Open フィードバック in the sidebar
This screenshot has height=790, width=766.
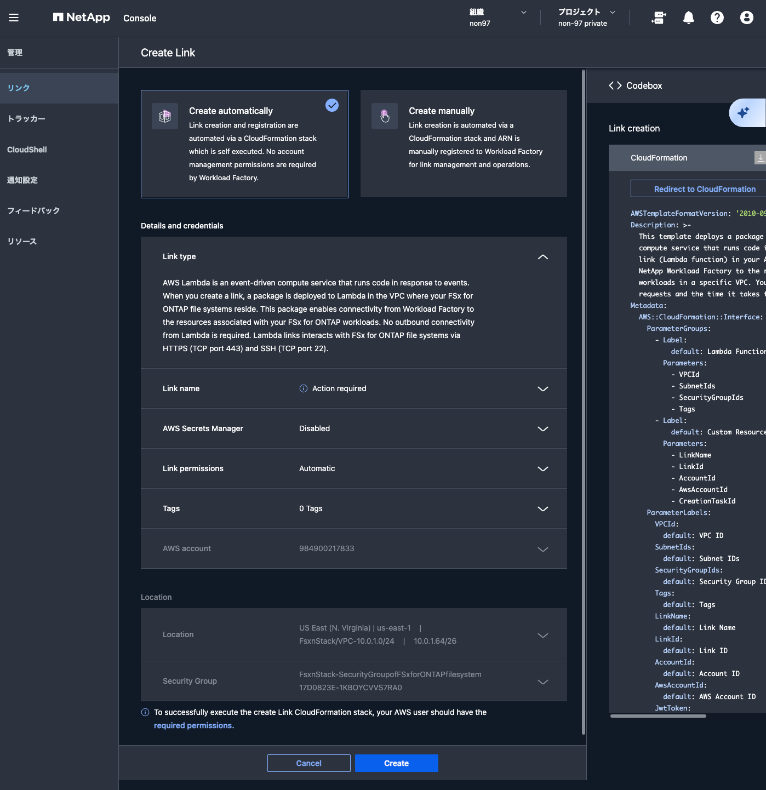tap(59, 211)
